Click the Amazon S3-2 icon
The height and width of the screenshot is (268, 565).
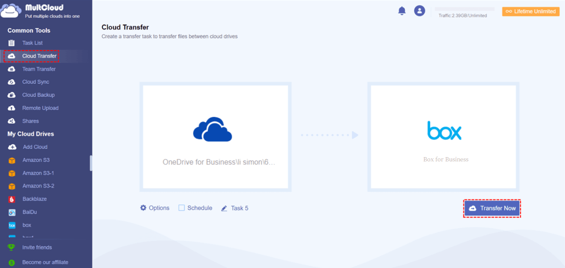coord(12,186)
